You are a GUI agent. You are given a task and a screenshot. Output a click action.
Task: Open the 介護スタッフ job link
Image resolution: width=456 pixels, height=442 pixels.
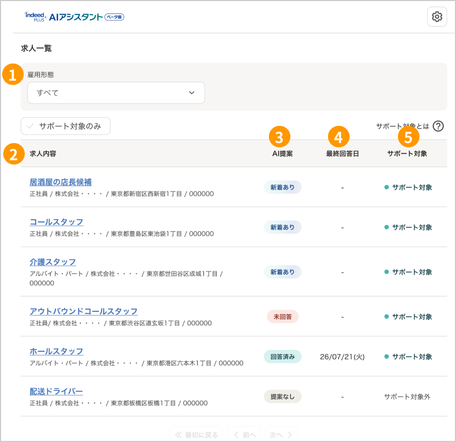53,262
